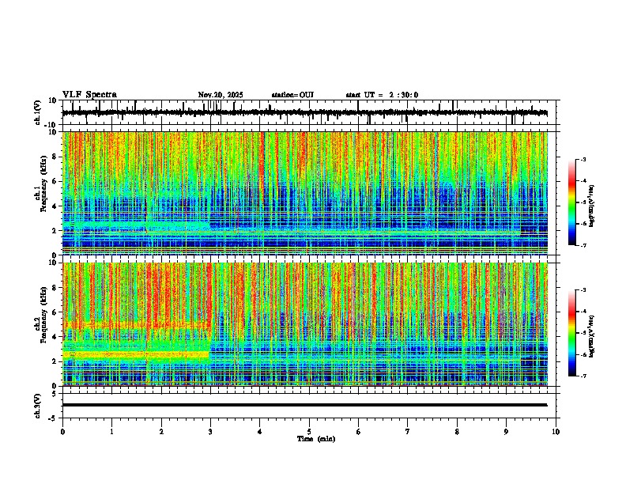The width and height of the screenshot is (626, 484).
Task: Click the ch.2 color bar log(PSD) label
Action: pos(592,337)
